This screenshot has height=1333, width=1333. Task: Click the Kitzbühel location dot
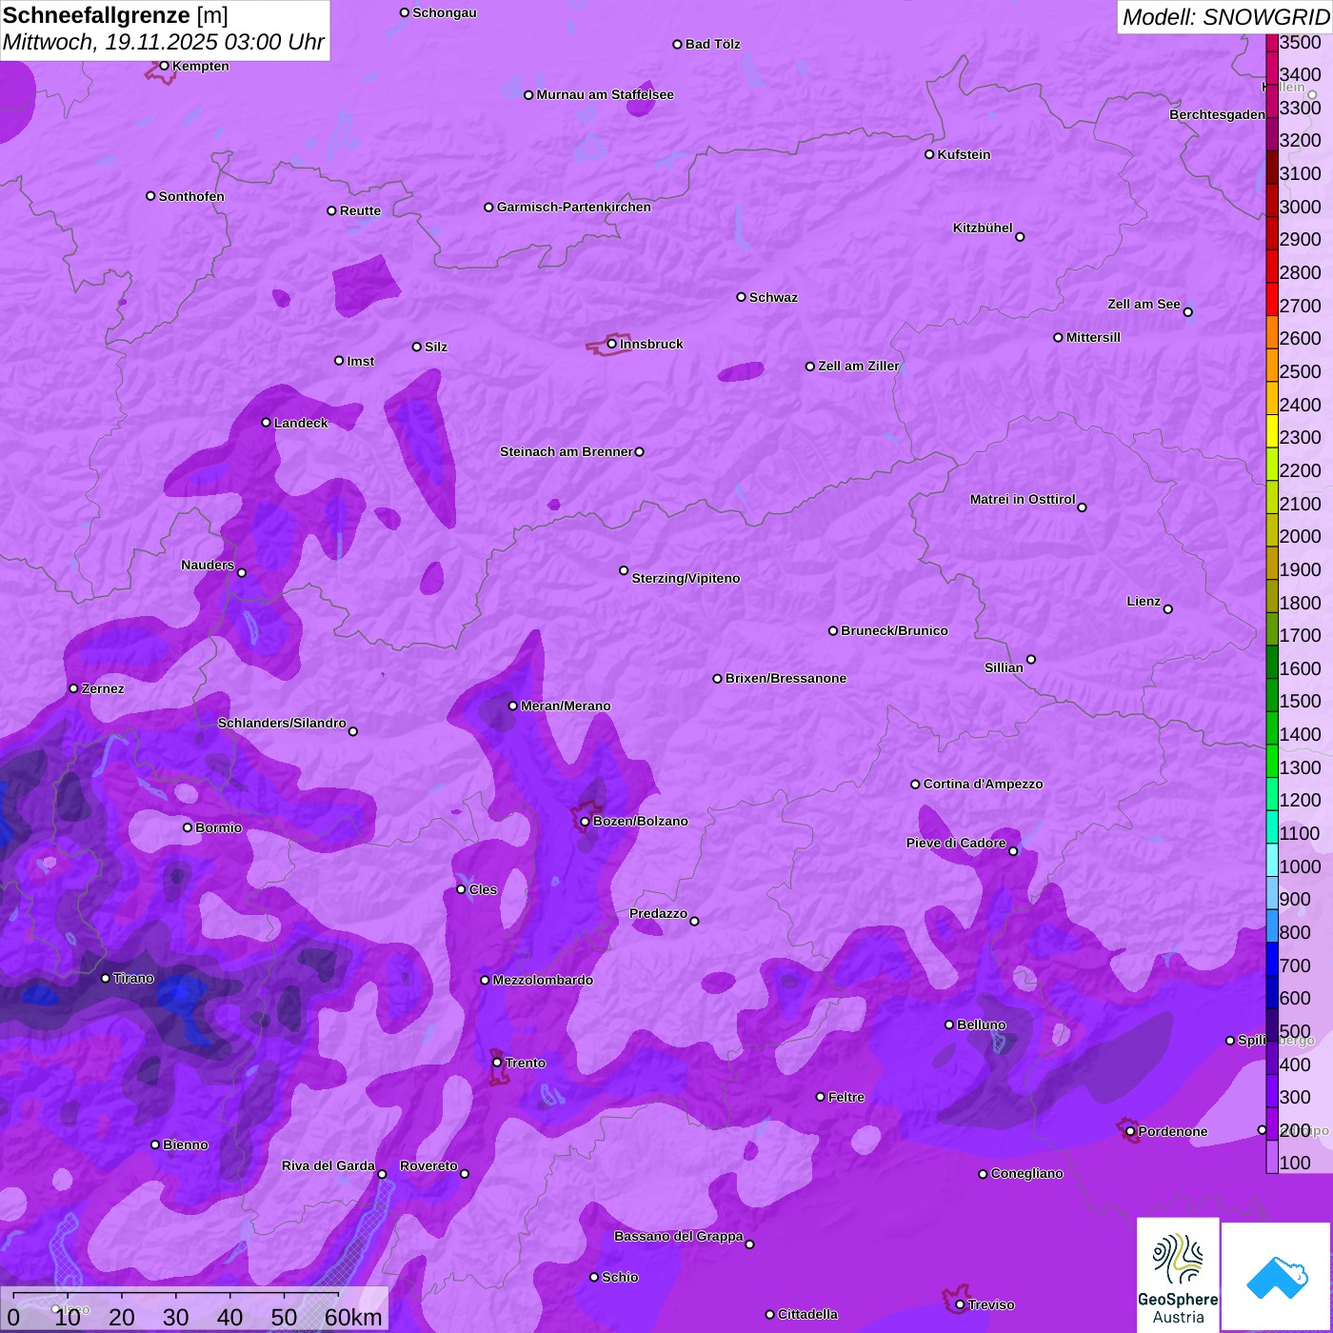(x=1020, y=237)
